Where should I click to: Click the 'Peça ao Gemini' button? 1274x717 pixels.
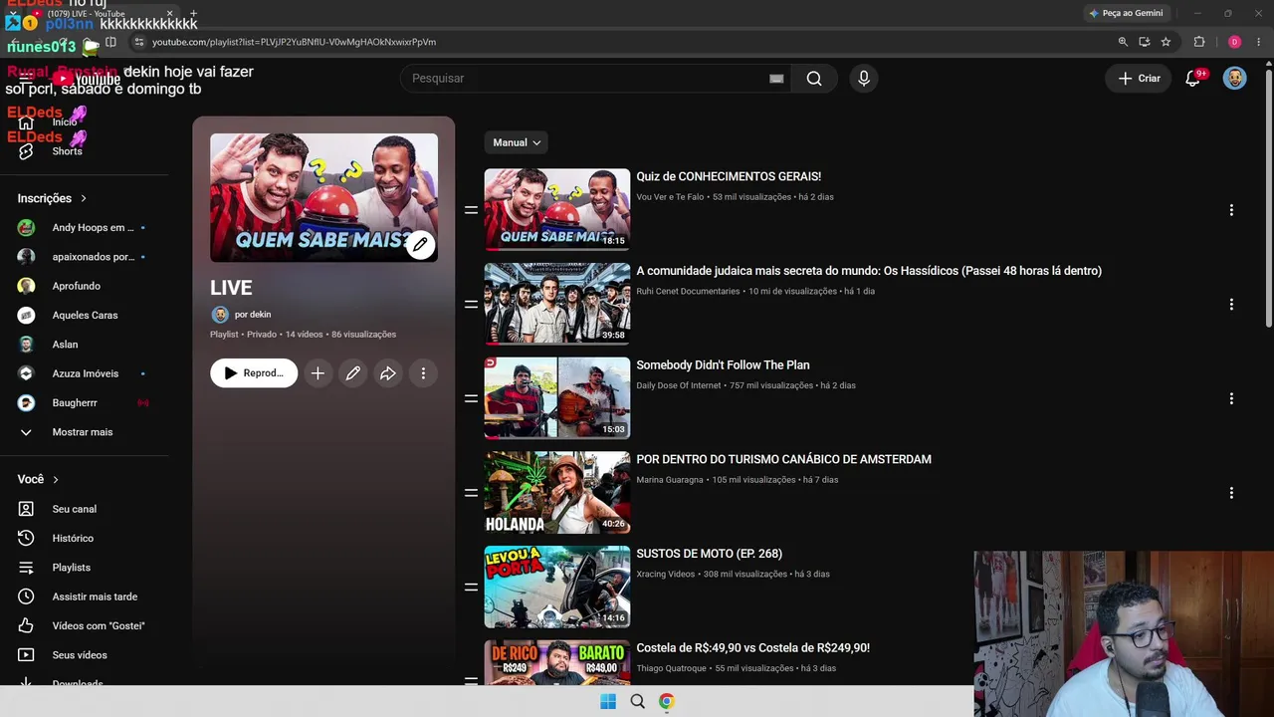(1126, 13)
